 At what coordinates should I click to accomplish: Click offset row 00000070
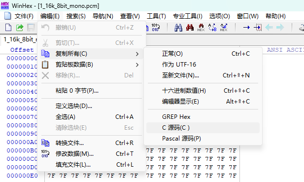(22, 117)
